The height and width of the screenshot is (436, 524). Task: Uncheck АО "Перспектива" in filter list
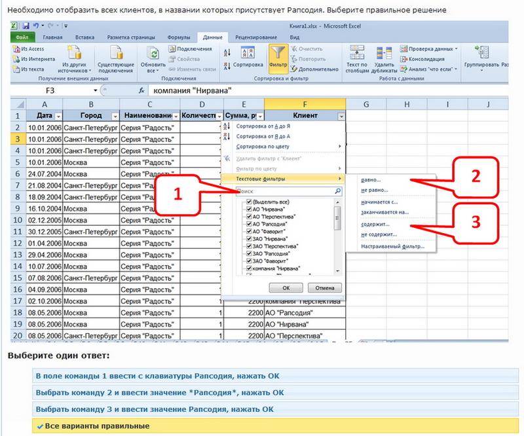pyautogui.click(x=249, y=217)
